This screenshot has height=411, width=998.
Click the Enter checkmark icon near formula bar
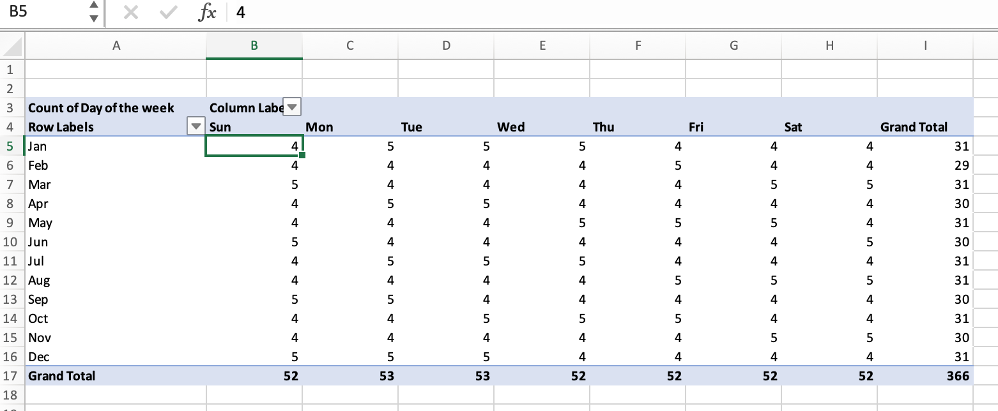tap(167, 12)
